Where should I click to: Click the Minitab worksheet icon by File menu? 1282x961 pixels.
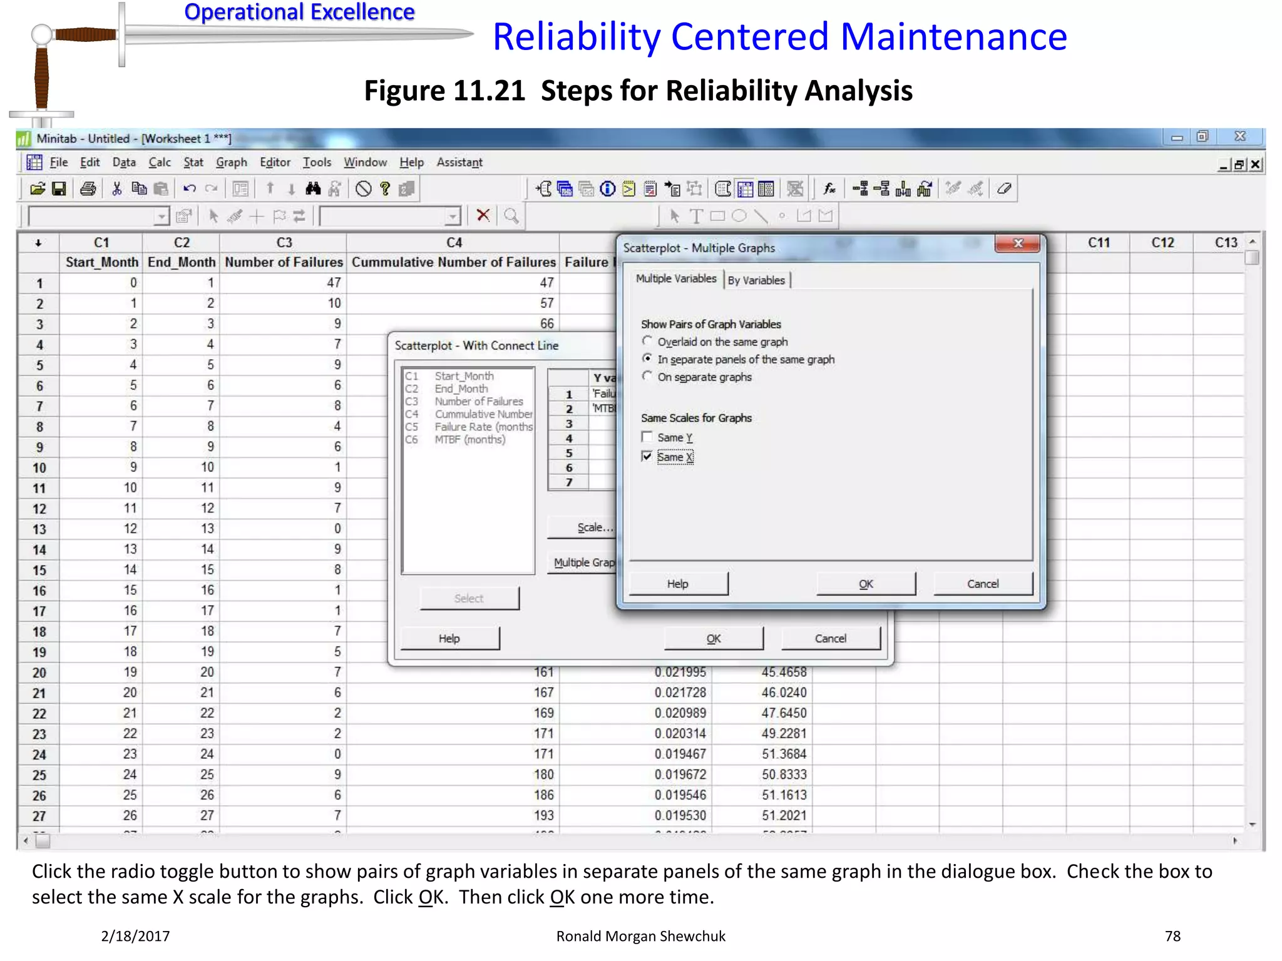point(34,162)
